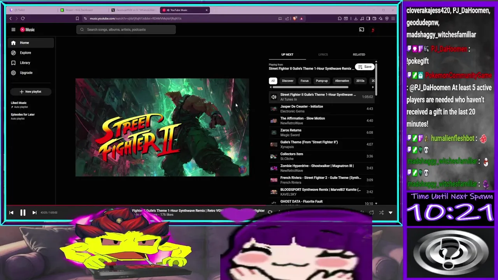Click the Jasper De Ceuster row thumbnail
This screenshot has height=280, width=498.
(274, 109)
